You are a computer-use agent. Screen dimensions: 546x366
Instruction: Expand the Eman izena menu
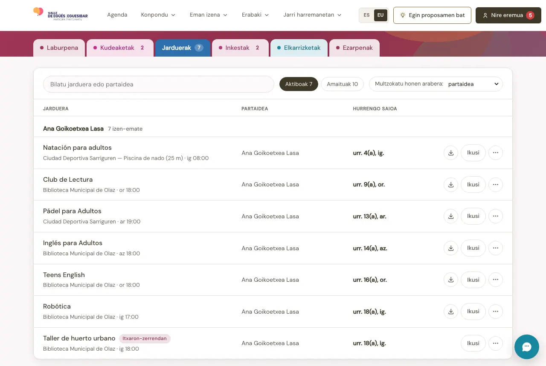(209, 15)
